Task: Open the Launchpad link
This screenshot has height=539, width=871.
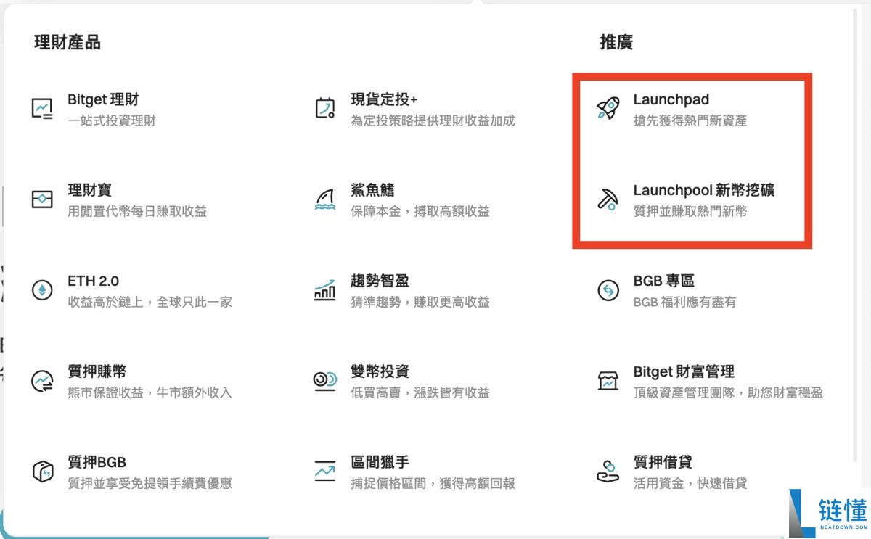Action: (x=671, y=99)
